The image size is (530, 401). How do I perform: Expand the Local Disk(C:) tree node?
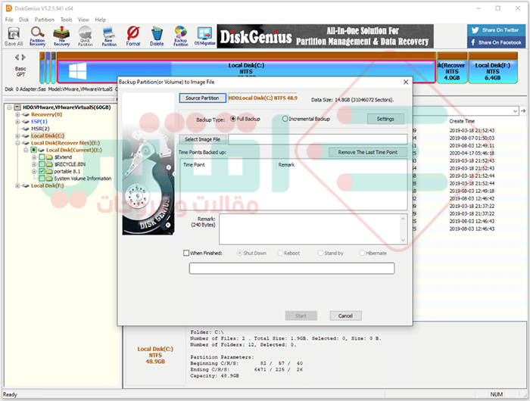17,135
